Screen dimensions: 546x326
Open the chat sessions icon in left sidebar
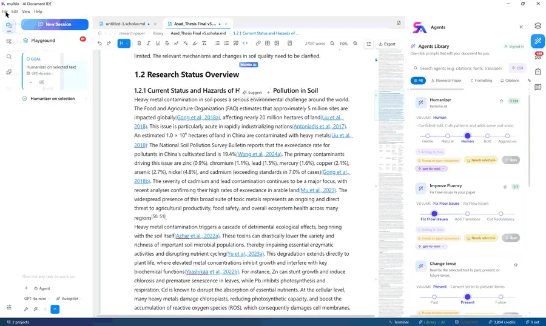[x=9, y=25]
